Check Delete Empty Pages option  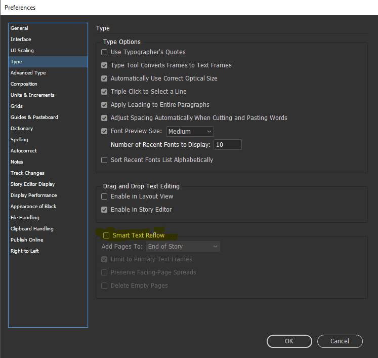104,286
